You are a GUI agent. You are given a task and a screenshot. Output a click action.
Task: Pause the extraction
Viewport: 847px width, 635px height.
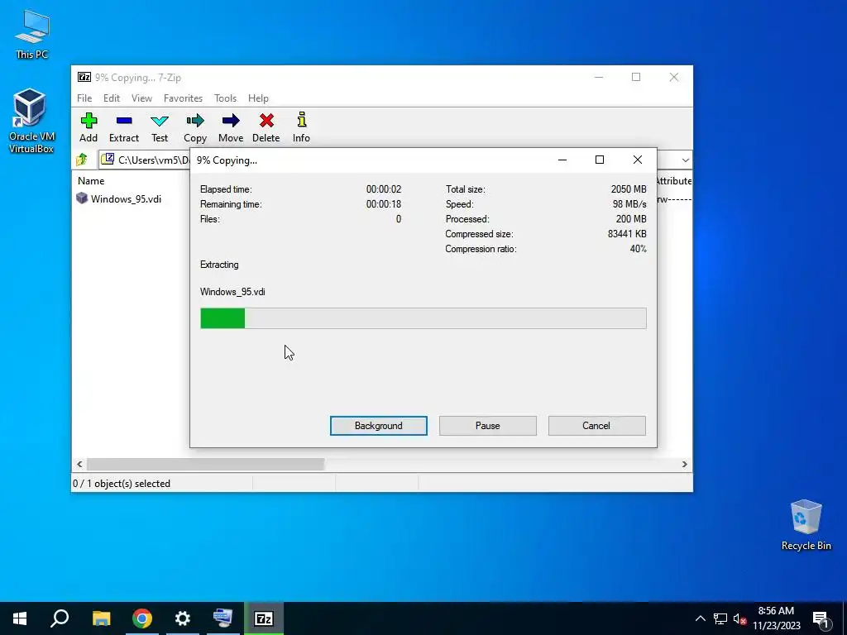coord(488,426)
